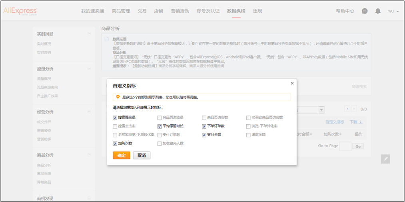This screenshot has height=202, width=405.
Task: Click the document icon in the notice box
Action: click(x=107, y=39)
